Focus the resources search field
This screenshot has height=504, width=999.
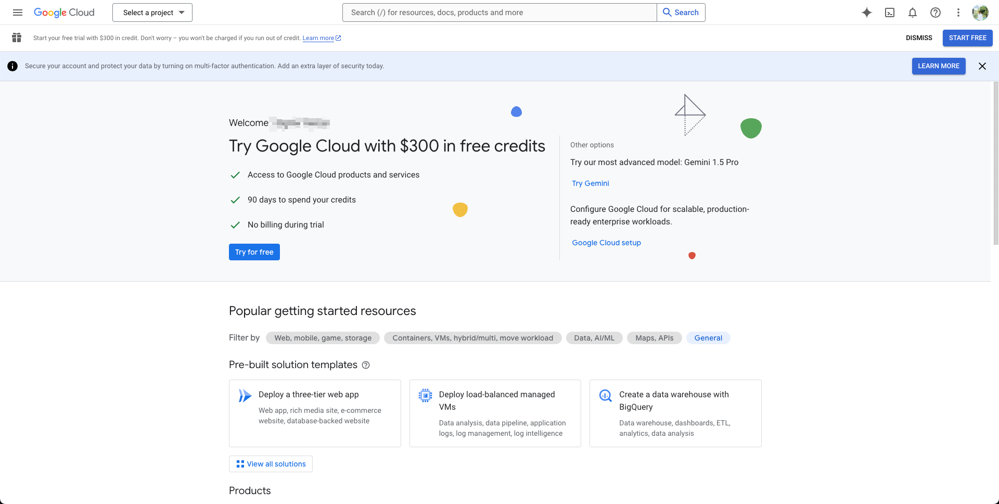coord(499,12)
